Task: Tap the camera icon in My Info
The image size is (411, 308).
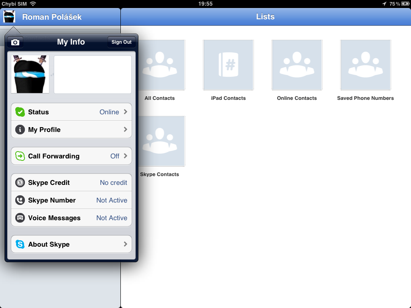Action: point(15,42)
